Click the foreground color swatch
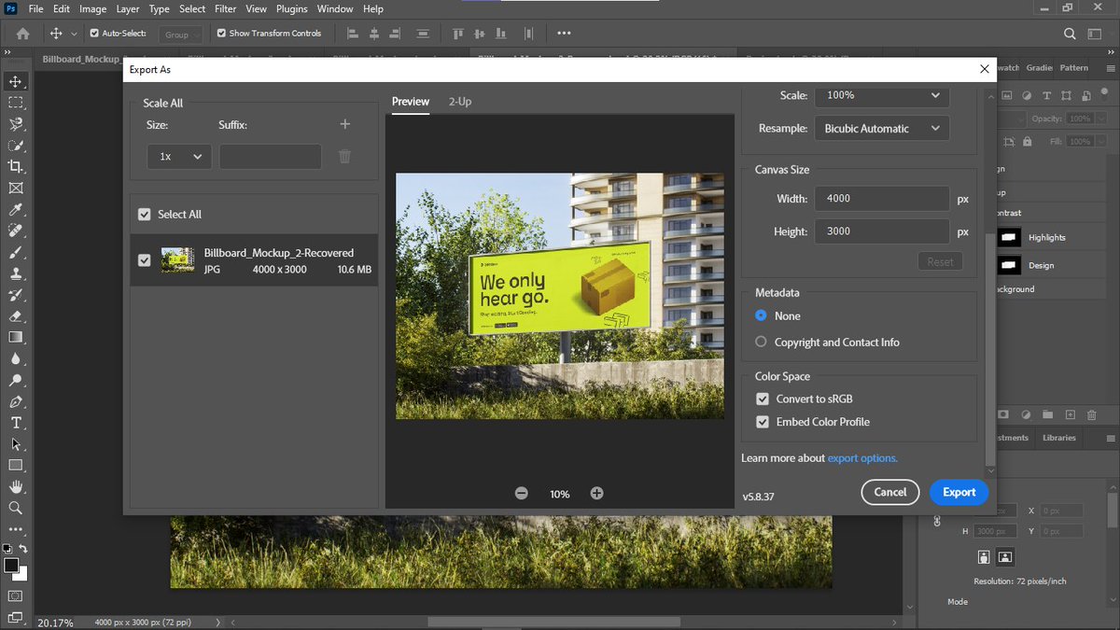 (11, 566)
